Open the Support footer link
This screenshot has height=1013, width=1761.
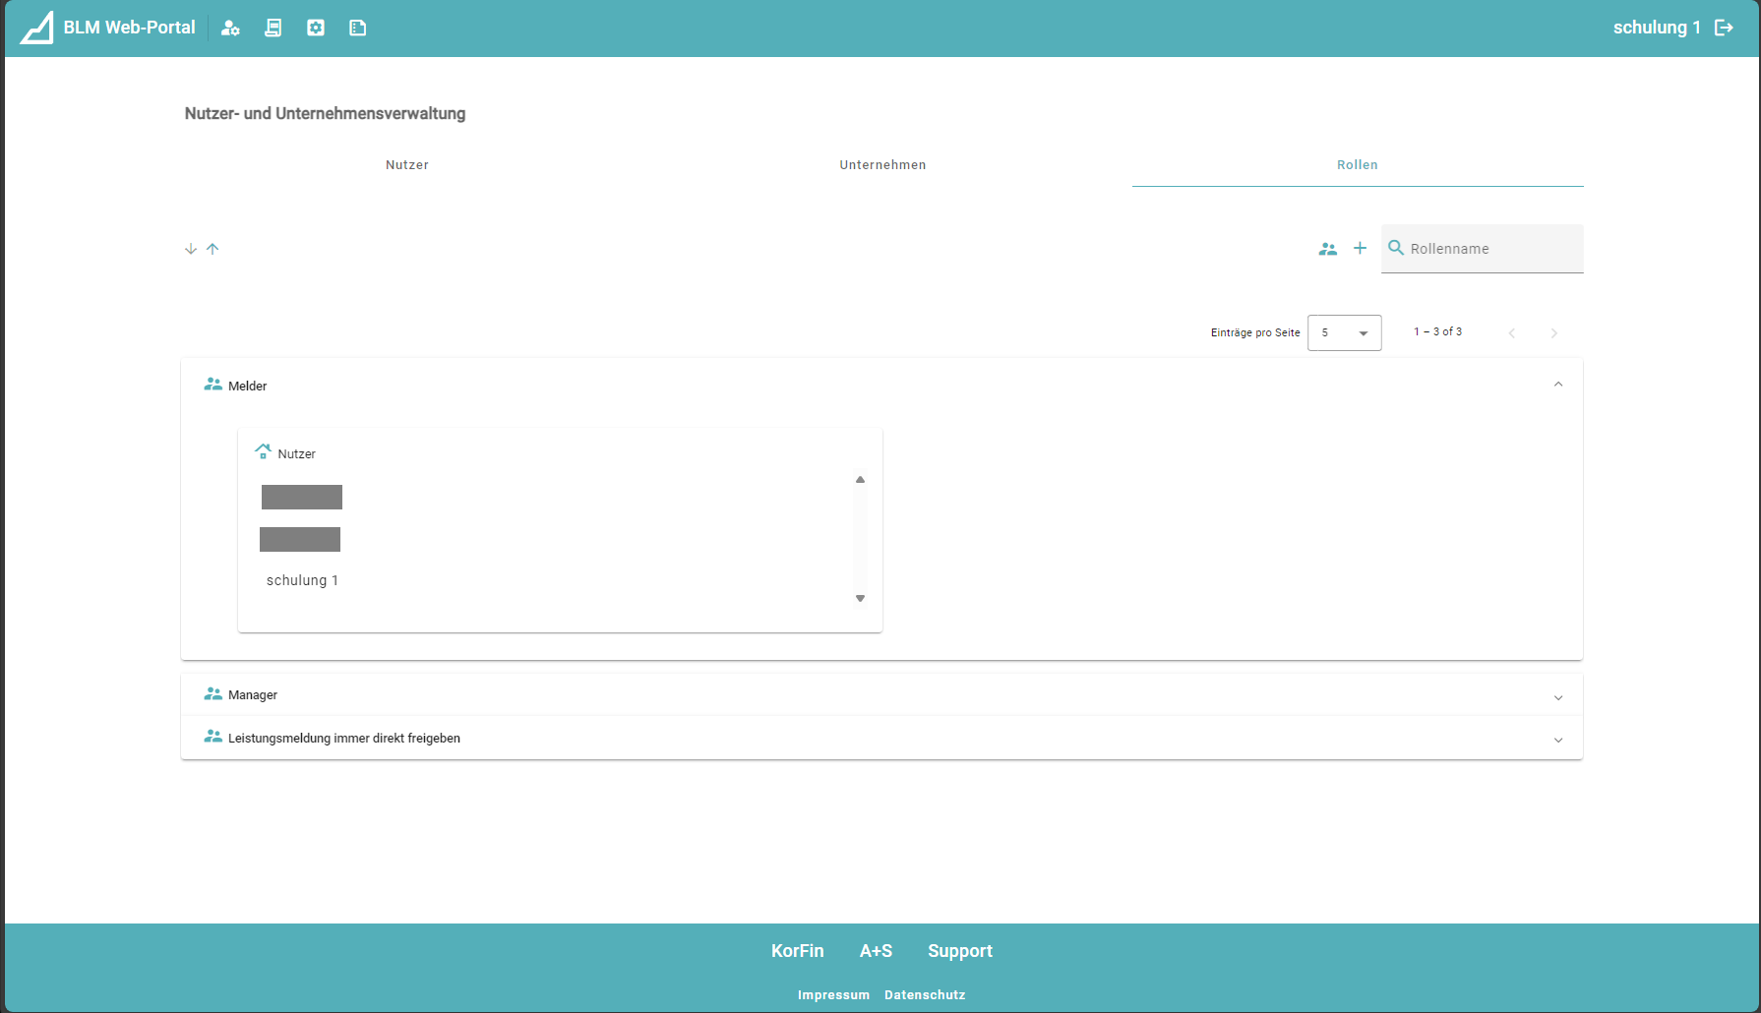tap(959, 951)
